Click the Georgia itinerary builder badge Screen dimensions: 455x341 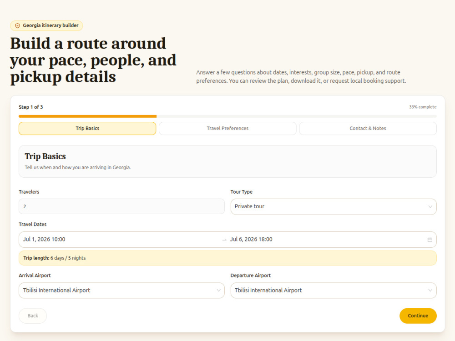[46, 25]
